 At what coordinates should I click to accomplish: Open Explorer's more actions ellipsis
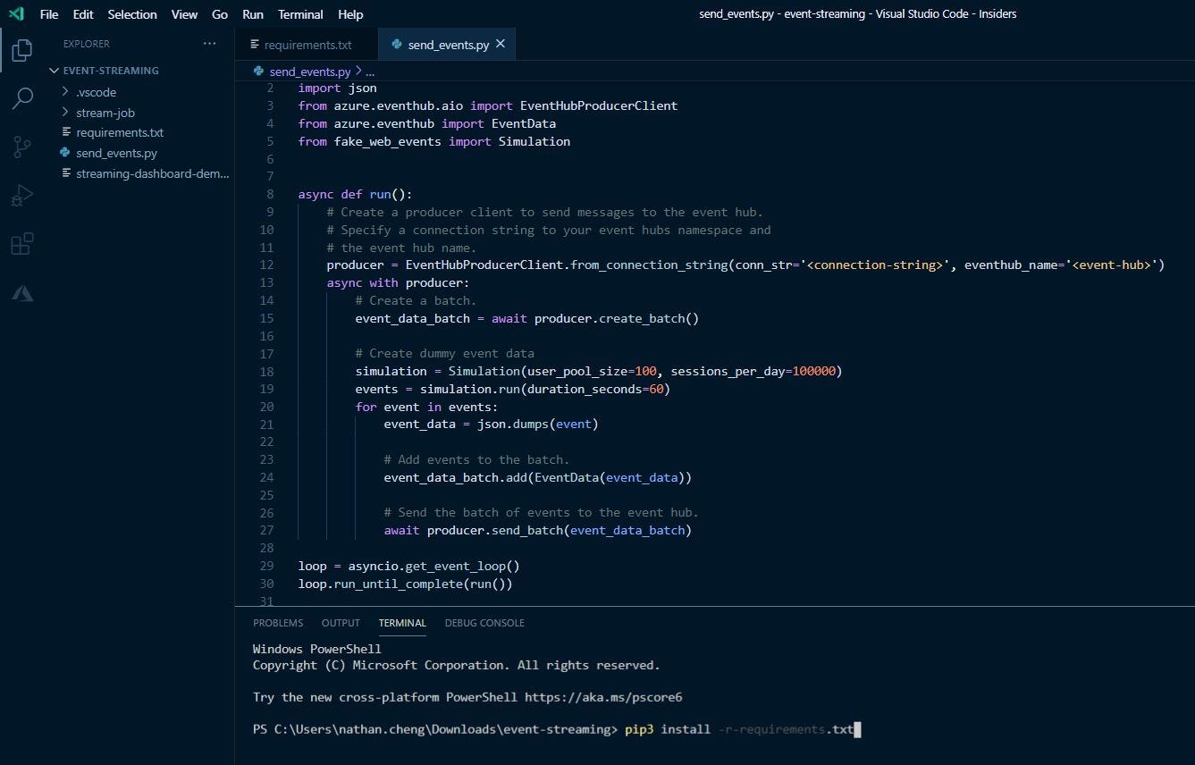click(x=209, y=44)
